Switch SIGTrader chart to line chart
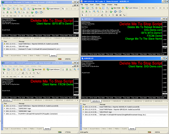 tap(90, 11)
